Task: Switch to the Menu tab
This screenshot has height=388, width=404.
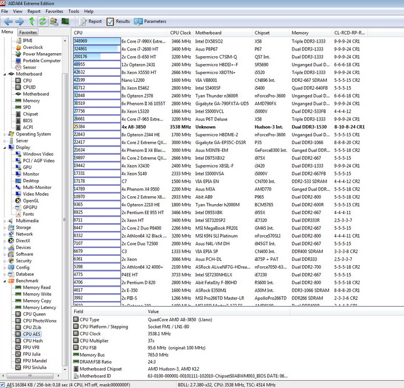Action: [x=7, y=31]
